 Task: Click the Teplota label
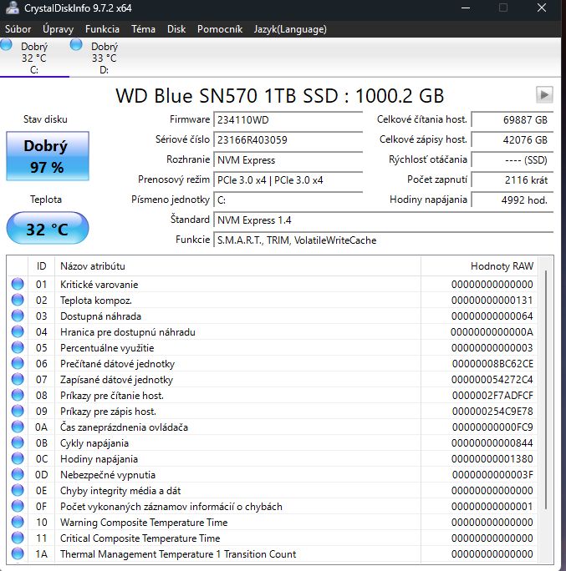(46, 200)
